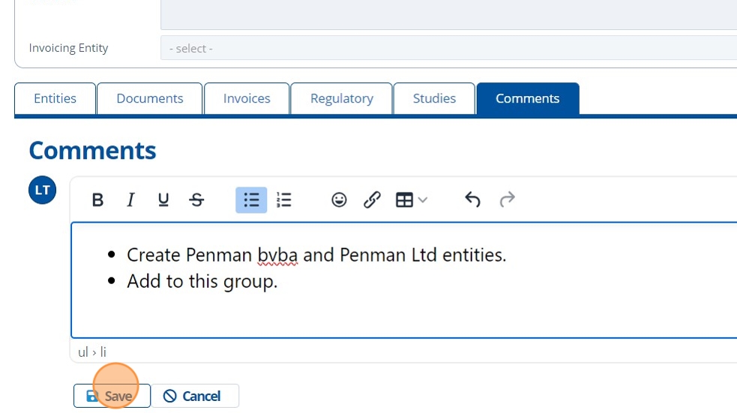Switch to numbered list formatting

(x=284, y=200)
